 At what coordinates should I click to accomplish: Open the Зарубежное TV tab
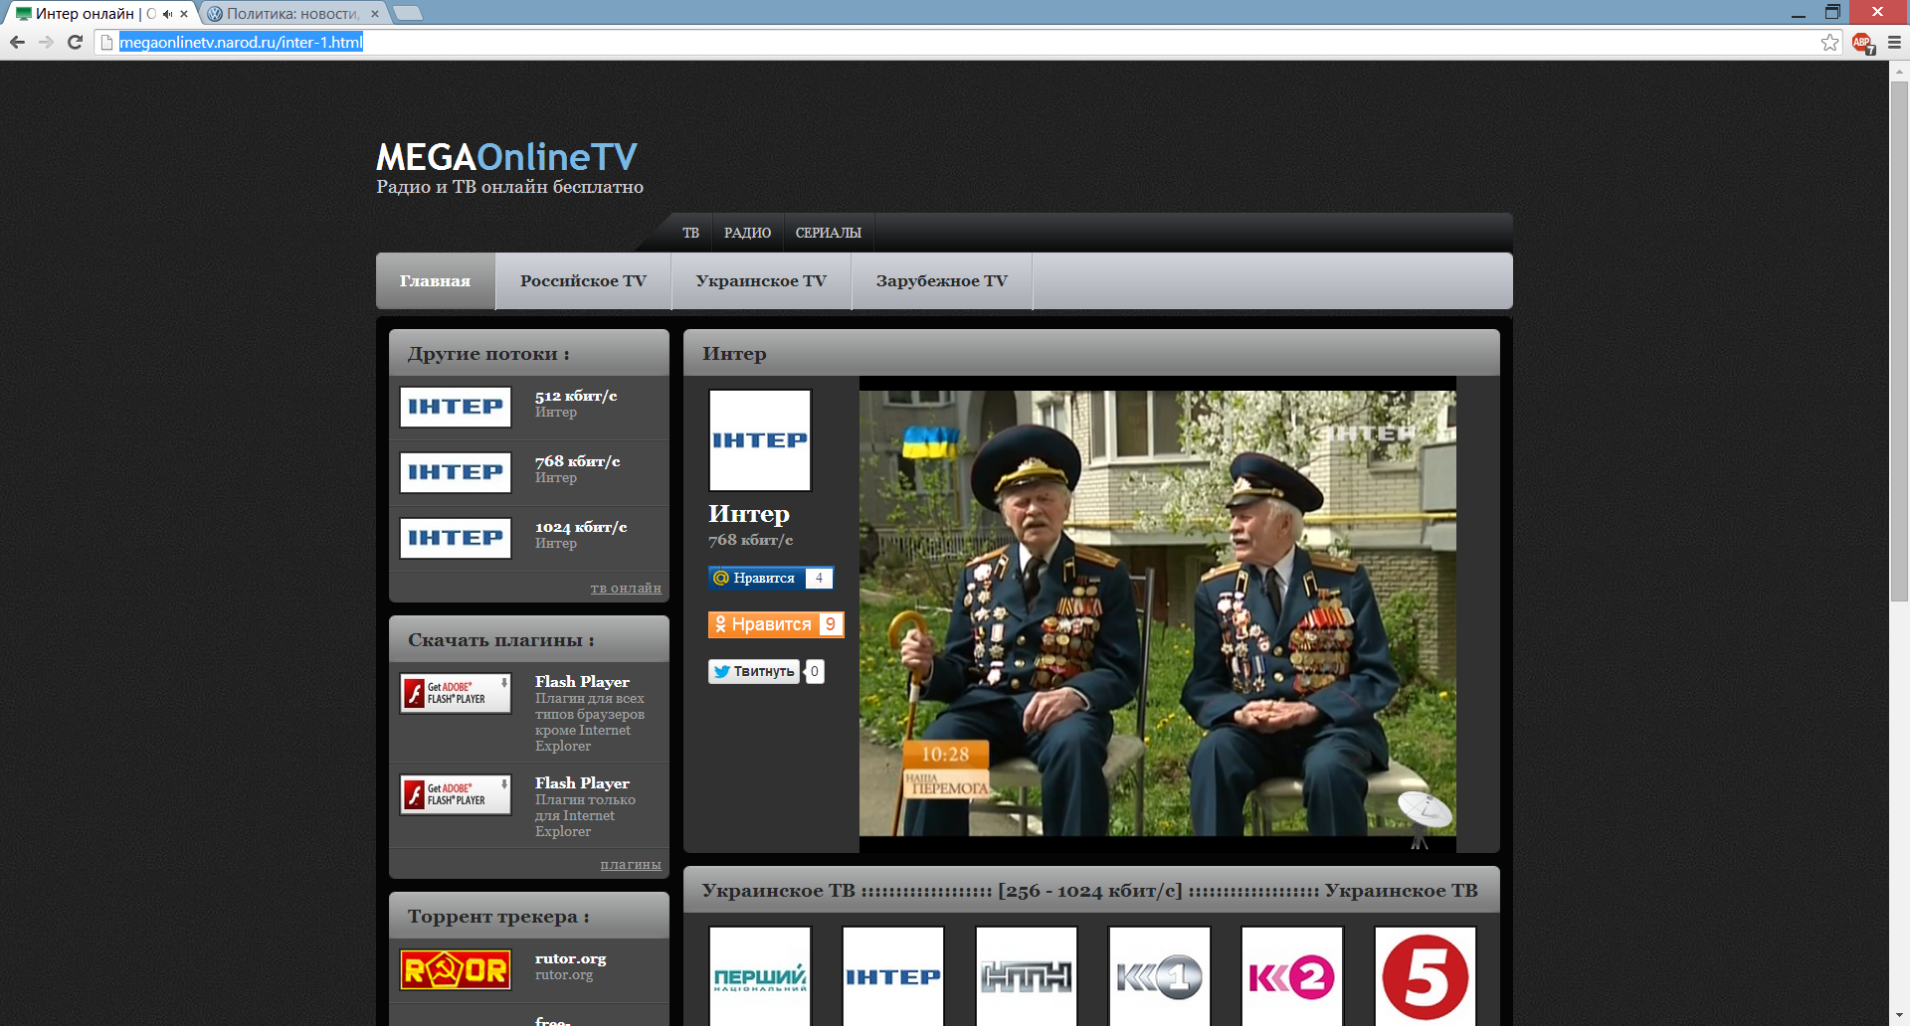(x=942, y=280)
